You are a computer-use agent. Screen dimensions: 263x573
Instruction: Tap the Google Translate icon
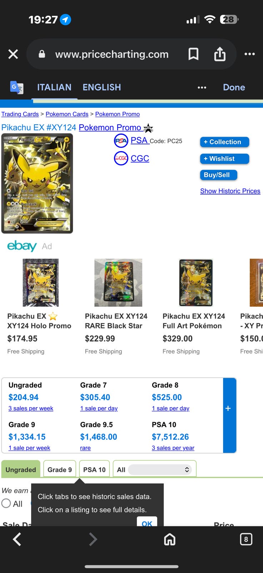[x=16, y=87]
